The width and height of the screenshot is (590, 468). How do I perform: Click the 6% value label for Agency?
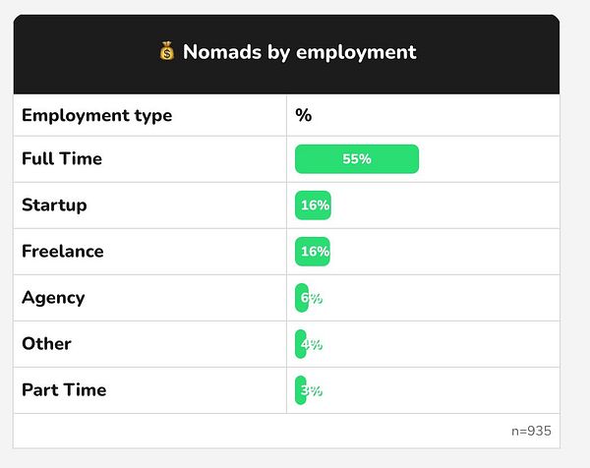(x=313, y=299)
